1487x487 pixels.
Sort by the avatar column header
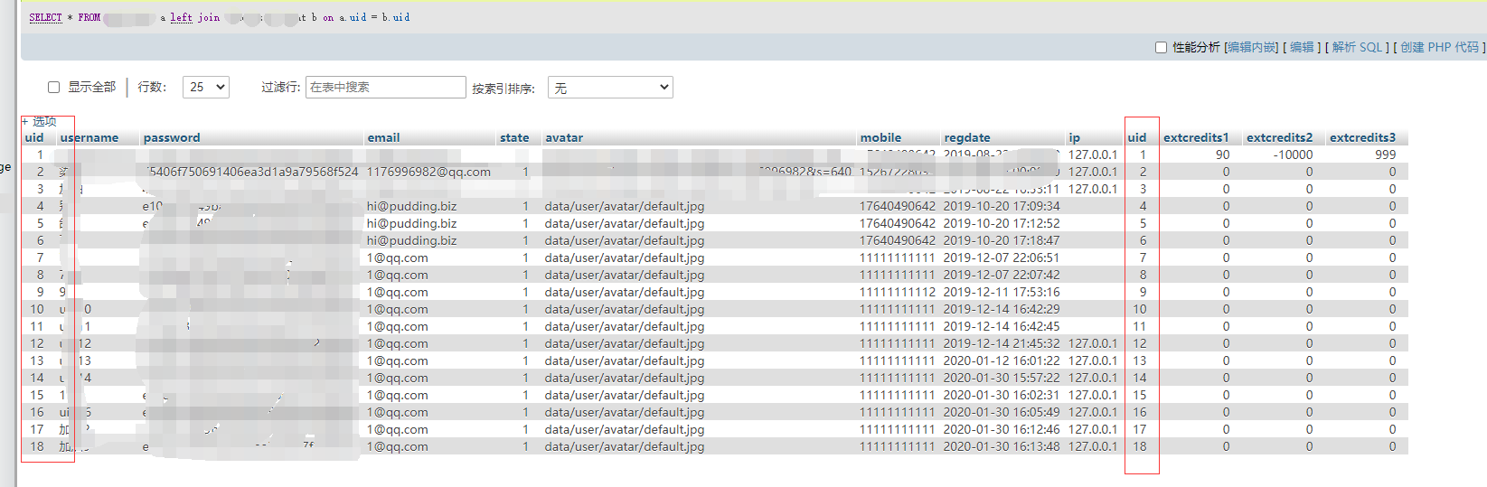click(564, 138)
